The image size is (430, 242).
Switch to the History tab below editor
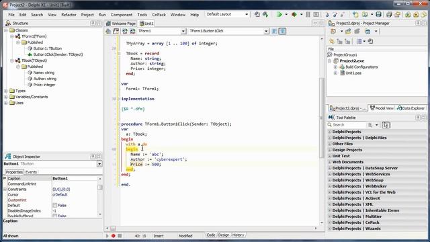point(238,235)
